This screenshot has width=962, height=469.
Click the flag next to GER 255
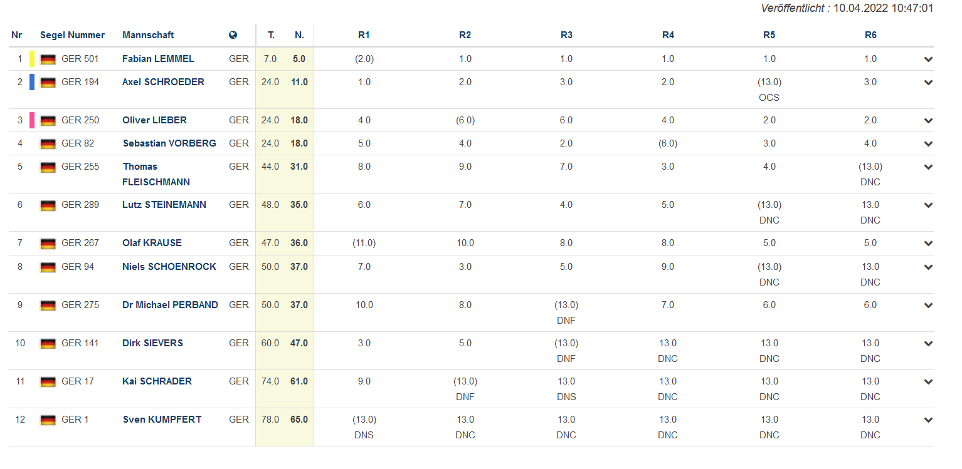[48, 167]
